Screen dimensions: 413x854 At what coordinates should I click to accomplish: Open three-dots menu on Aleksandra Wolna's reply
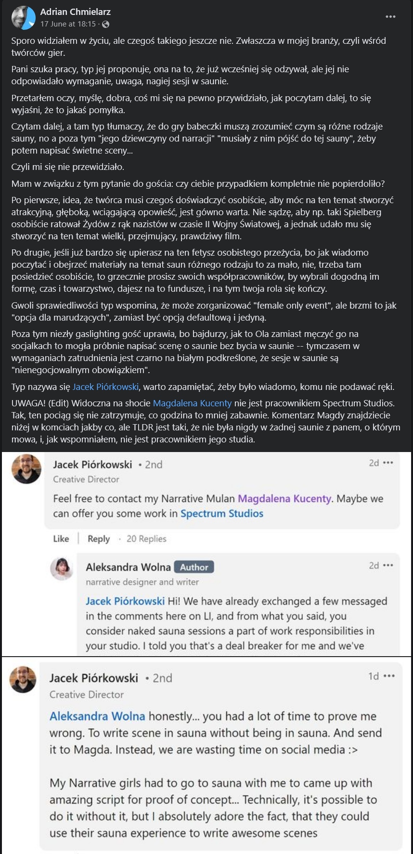pyautogui.click(x=388, y=566)
